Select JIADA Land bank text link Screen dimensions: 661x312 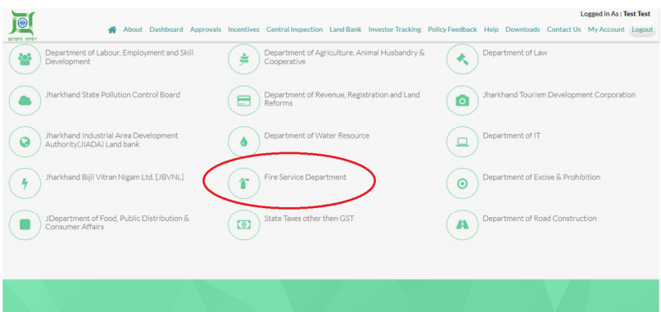pos(111,140)
